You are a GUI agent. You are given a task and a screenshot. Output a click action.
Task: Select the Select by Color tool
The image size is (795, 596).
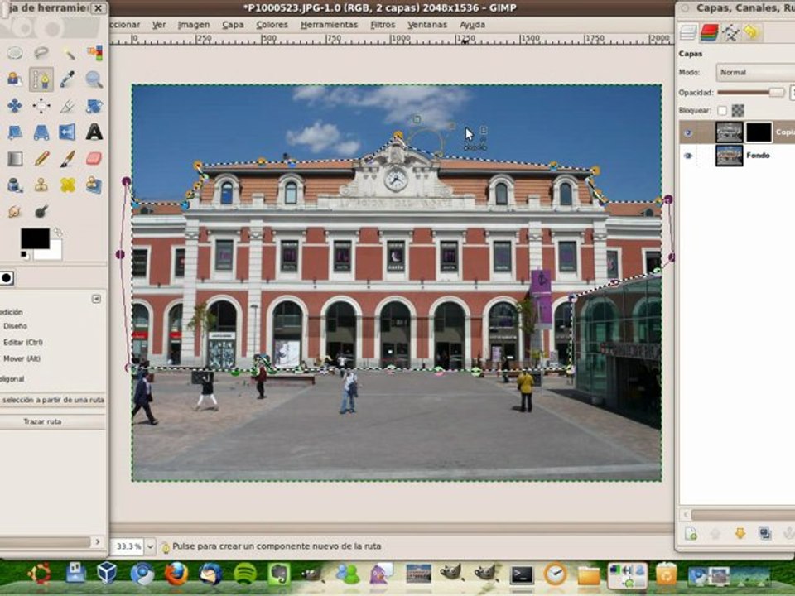pyautogui.click(x=94, y=53)
